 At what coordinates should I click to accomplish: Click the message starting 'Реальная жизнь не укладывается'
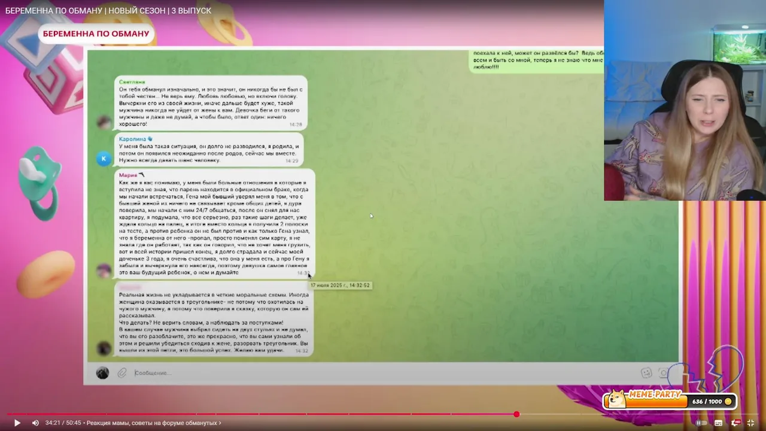[x=214, y=320]
